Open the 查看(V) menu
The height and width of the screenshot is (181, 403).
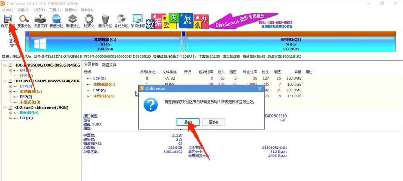(x=71, y=10)
